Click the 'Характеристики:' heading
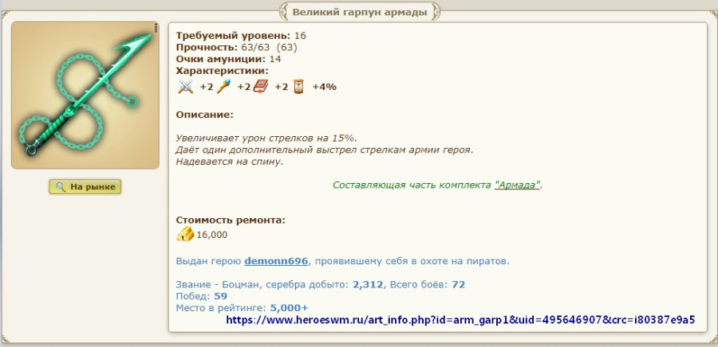The height and width of the screenshot is (347, 718). (222, 71)
